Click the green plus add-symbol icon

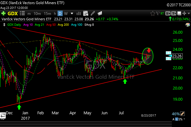(x=4, y=13)
